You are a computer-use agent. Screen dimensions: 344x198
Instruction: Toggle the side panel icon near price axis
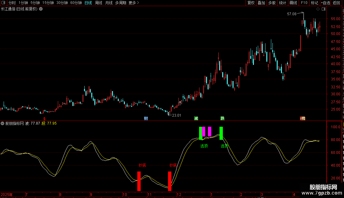point(324,9)
